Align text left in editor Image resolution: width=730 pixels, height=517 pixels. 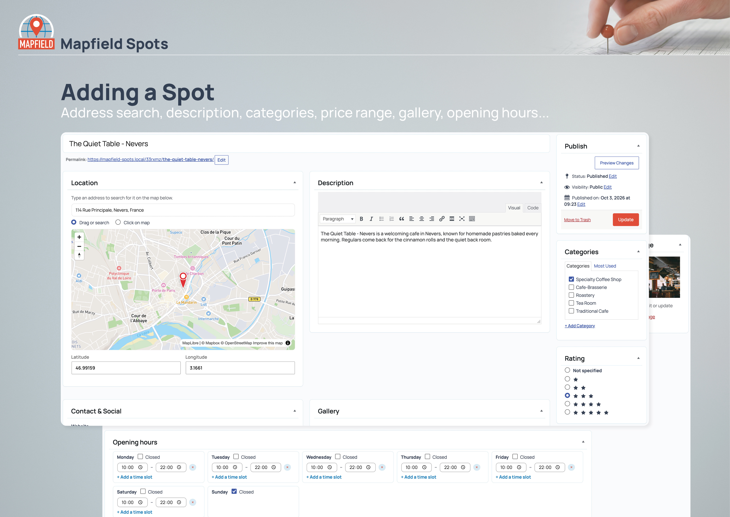click(412, 219)
